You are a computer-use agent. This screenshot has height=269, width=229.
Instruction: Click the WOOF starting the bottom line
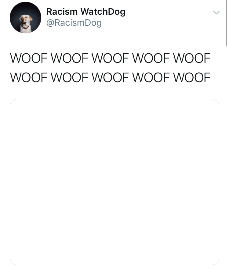click(x=29, y=78)
